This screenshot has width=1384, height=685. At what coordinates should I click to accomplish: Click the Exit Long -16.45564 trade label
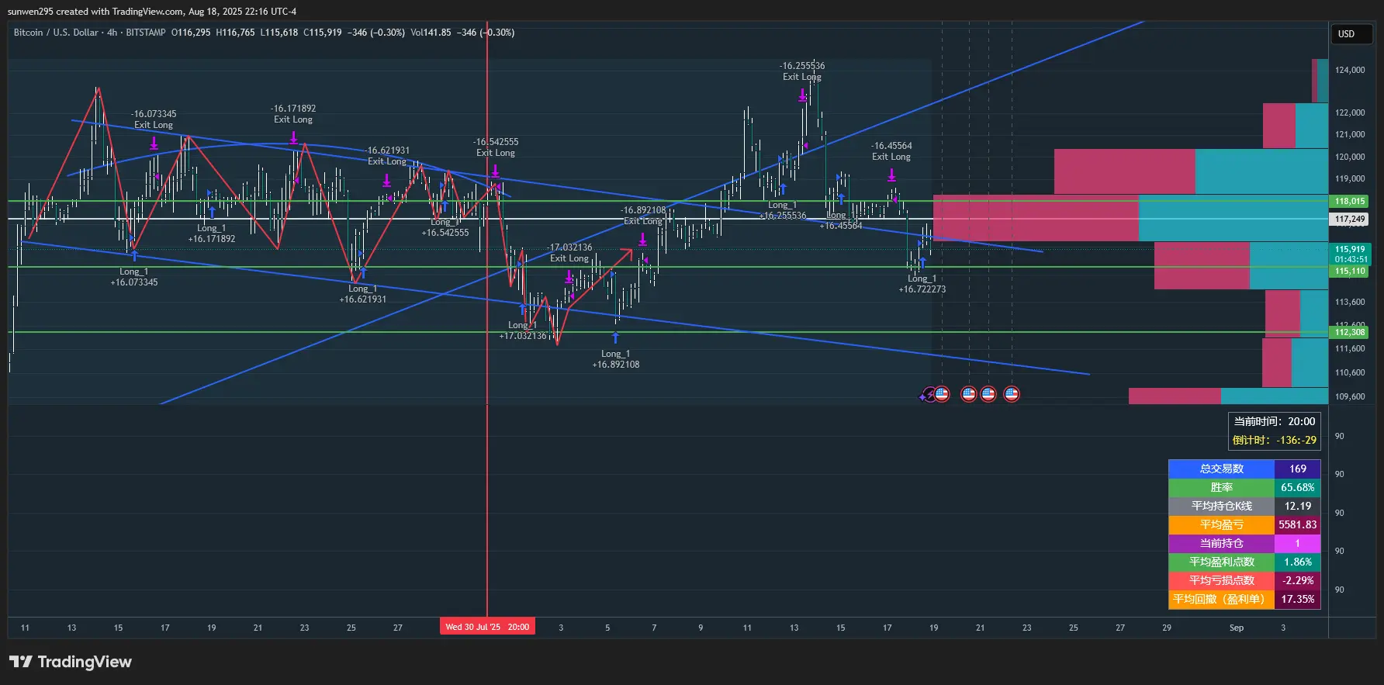point(891,151)
